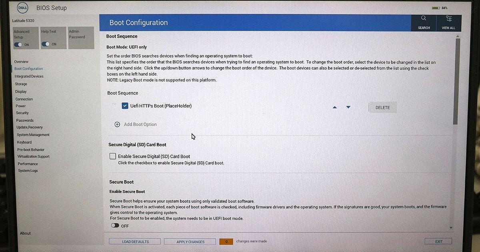Viewport: 480px width, 252px height.
Task: Click 'Secure Digital (SD) Card Boot' heading
Action: (137, 145)
